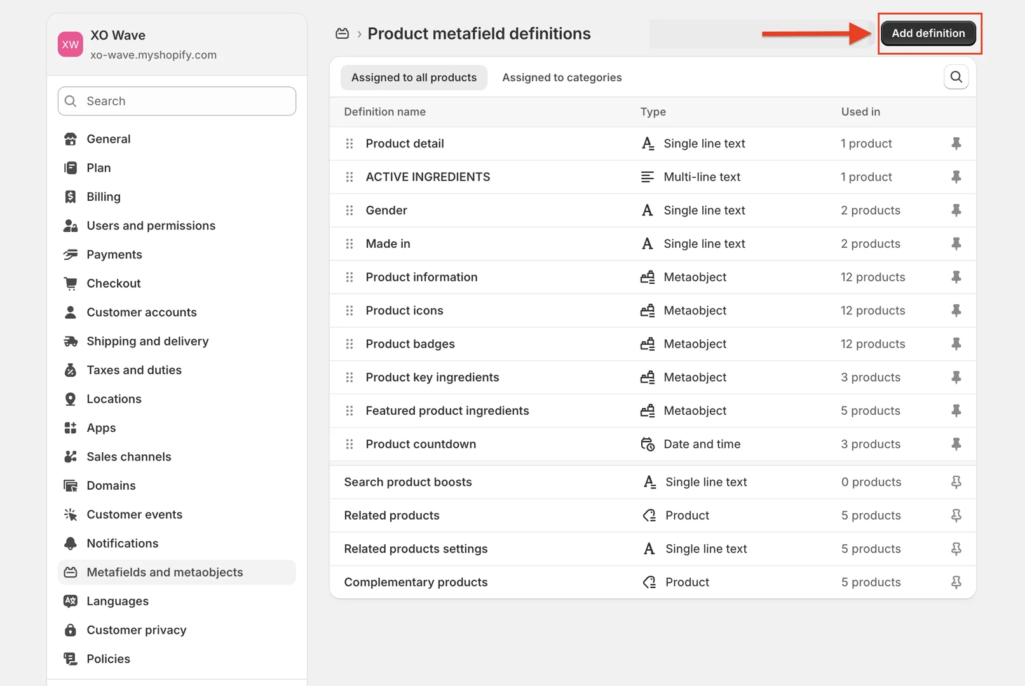Open Notifications via bell icon in sidebar
1025x686 pixels.
(71, 543)
